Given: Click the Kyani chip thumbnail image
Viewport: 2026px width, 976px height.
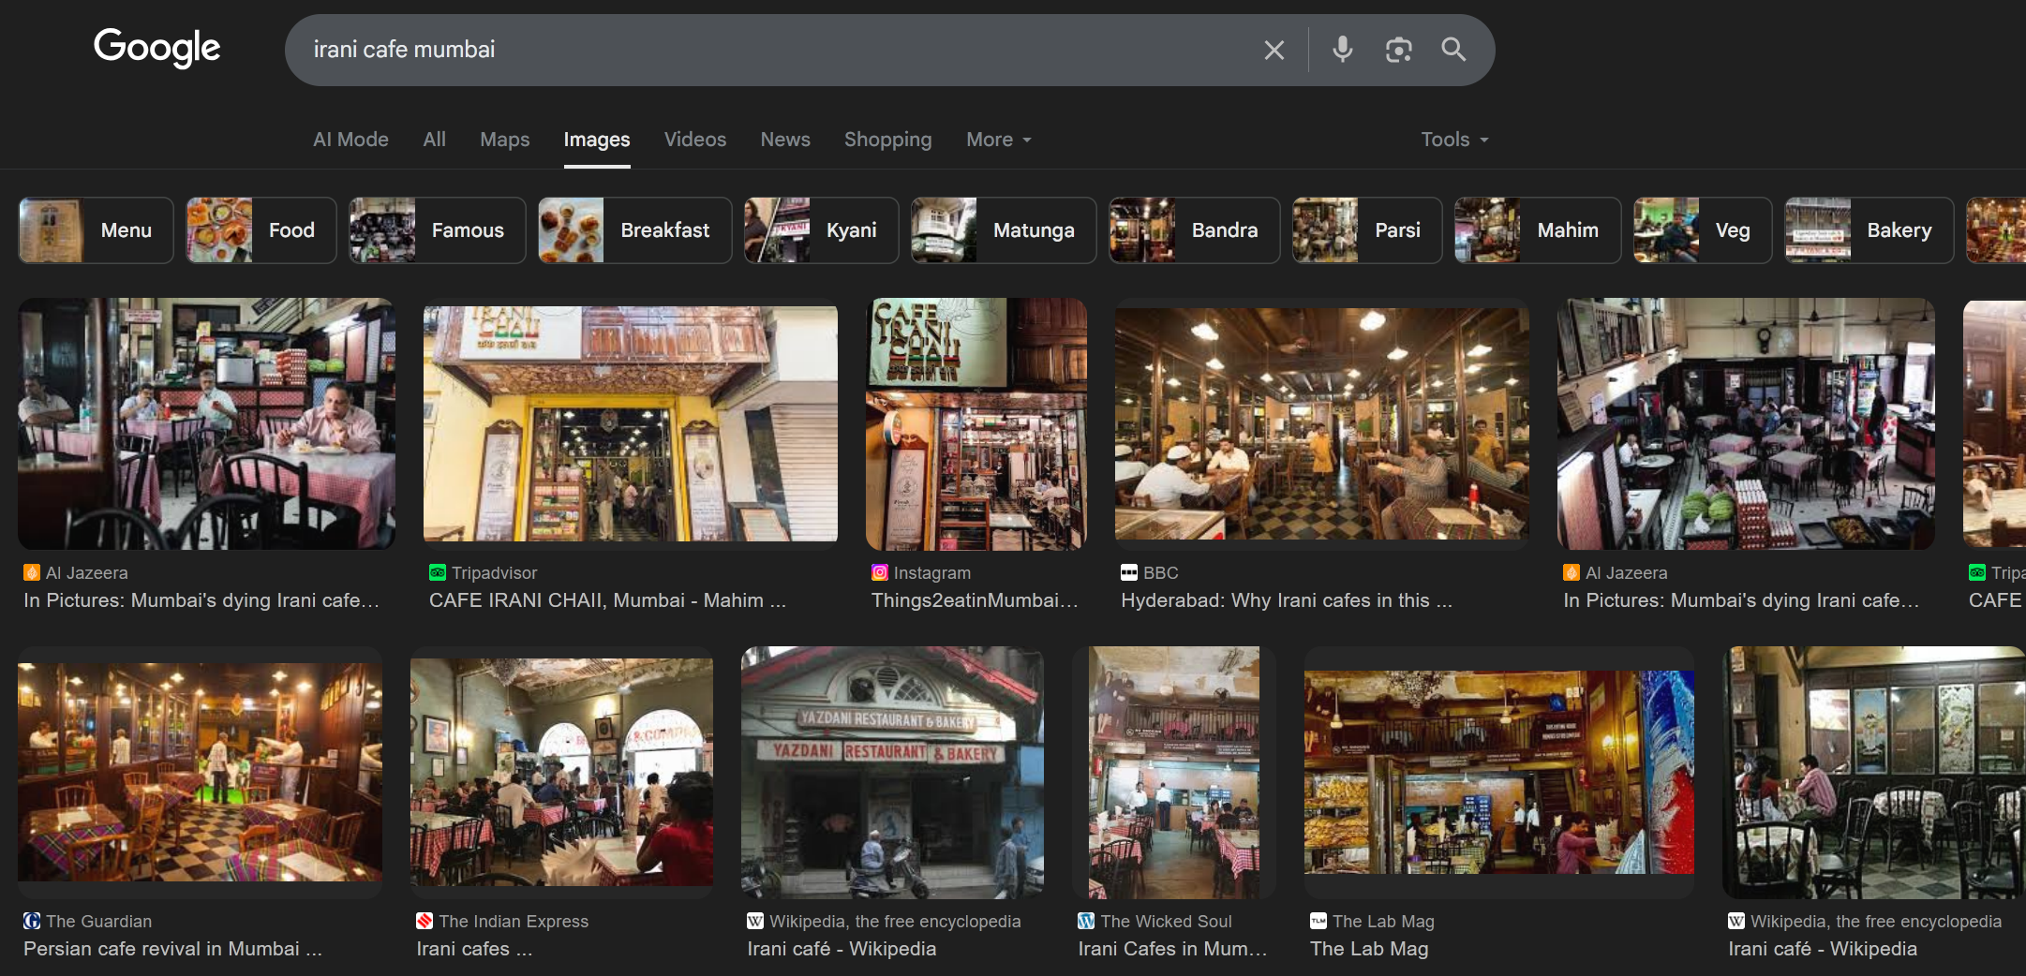Looking at the screenshot, I should click(x=778, y=230).
